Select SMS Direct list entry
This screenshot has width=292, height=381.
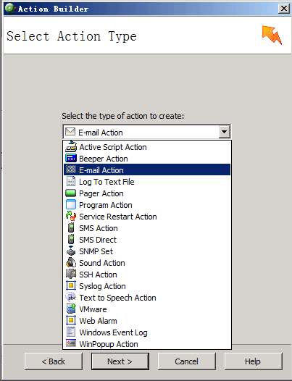point(147,240)
